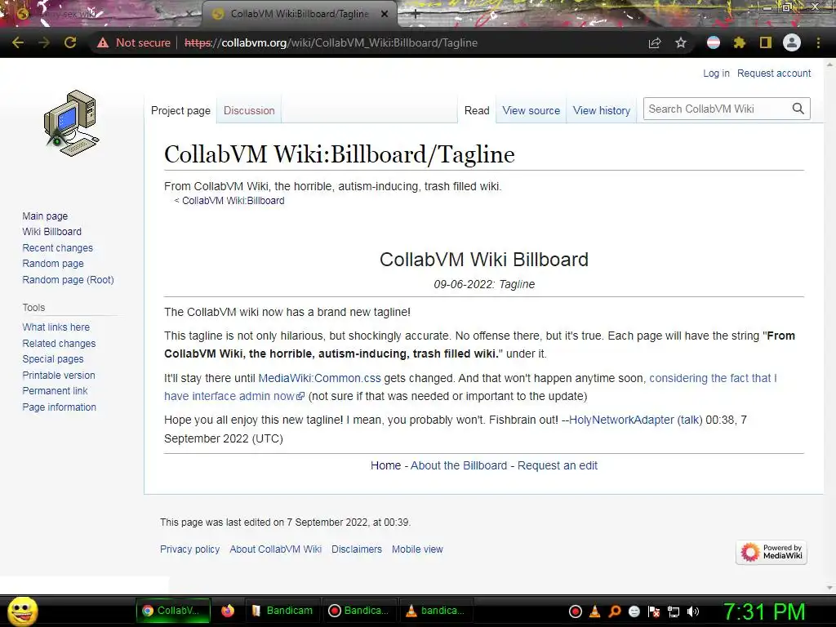Open the Extensions puzzle piece menu
Screen dimensions: 836x627
coord(740,42)
